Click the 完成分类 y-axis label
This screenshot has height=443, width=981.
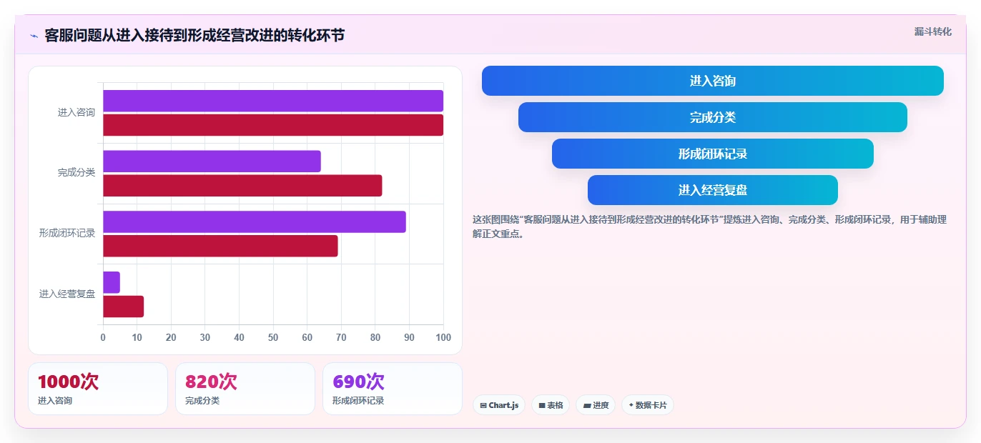pyautogui.click(x=77, y=172)
